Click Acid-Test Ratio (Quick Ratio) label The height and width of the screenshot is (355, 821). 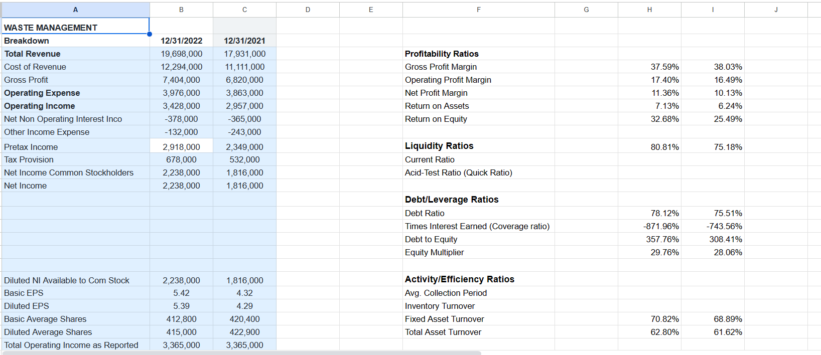tap(459, 172)
